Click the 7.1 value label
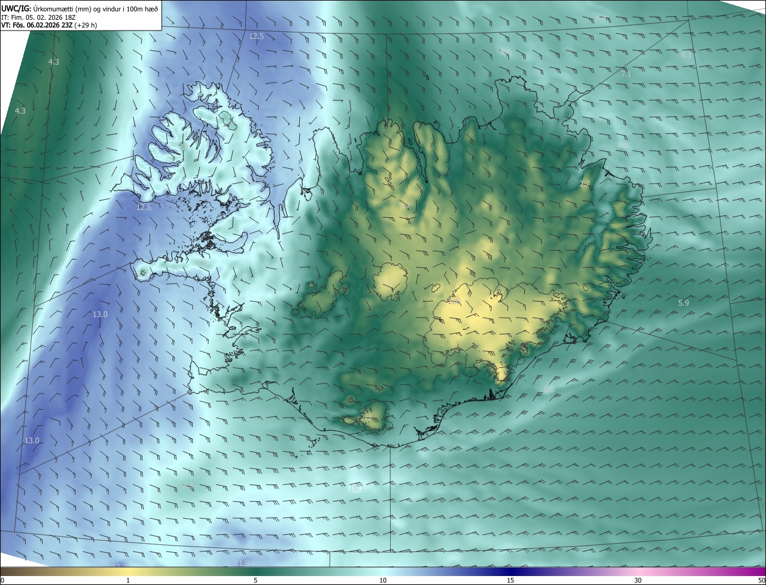Image resolution: width=766 pixels, height=585 pixels. click(626, 74)
